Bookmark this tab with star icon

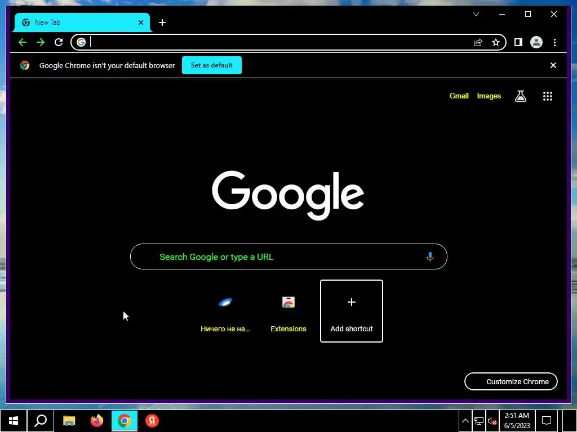point(496,42)
